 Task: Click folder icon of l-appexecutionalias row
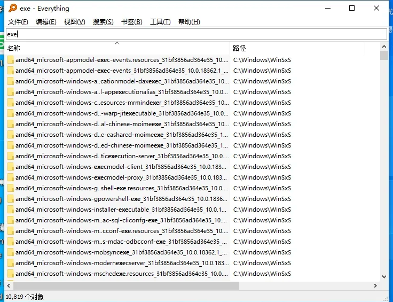click(x=11, y=92)
